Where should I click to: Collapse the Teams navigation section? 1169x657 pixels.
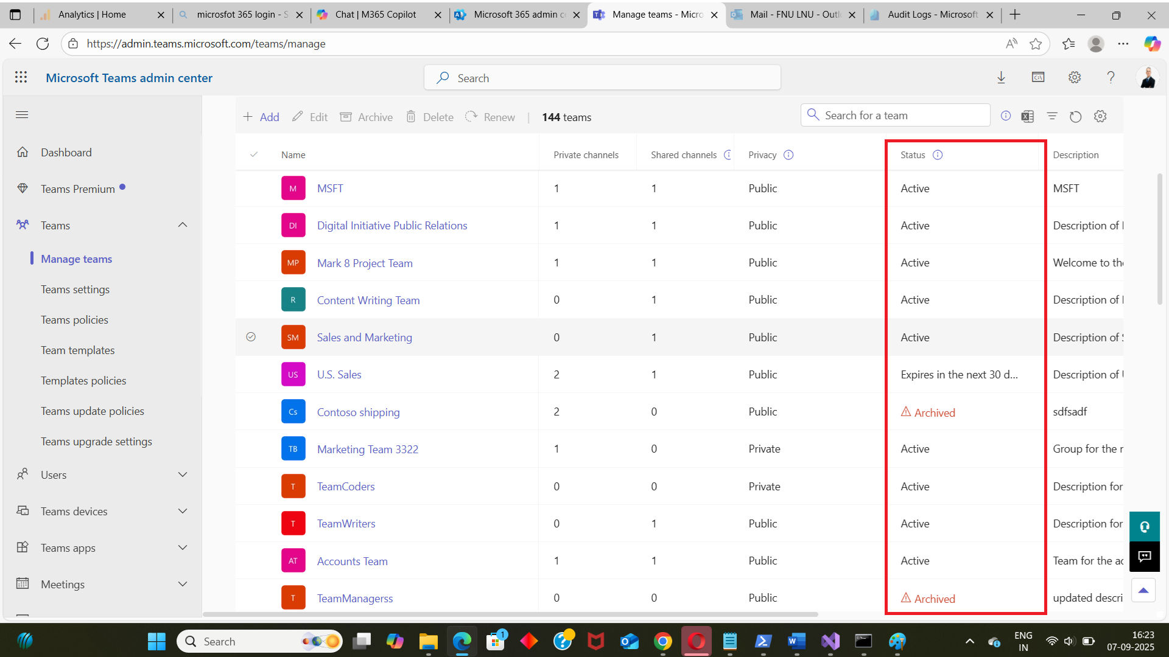pos(182,225)
